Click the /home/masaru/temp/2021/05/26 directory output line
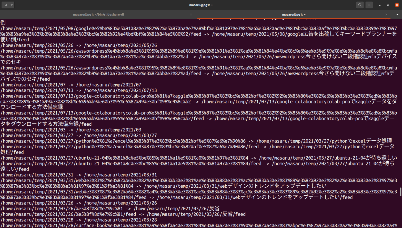 pyautogui.click(x=78, y=45)
